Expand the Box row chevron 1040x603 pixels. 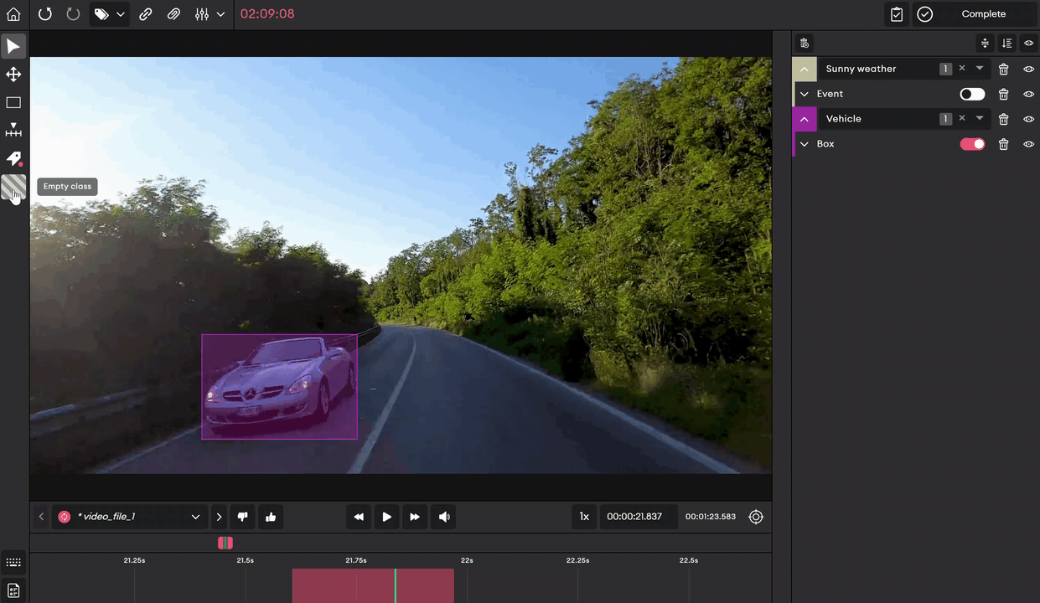(805, 144)
